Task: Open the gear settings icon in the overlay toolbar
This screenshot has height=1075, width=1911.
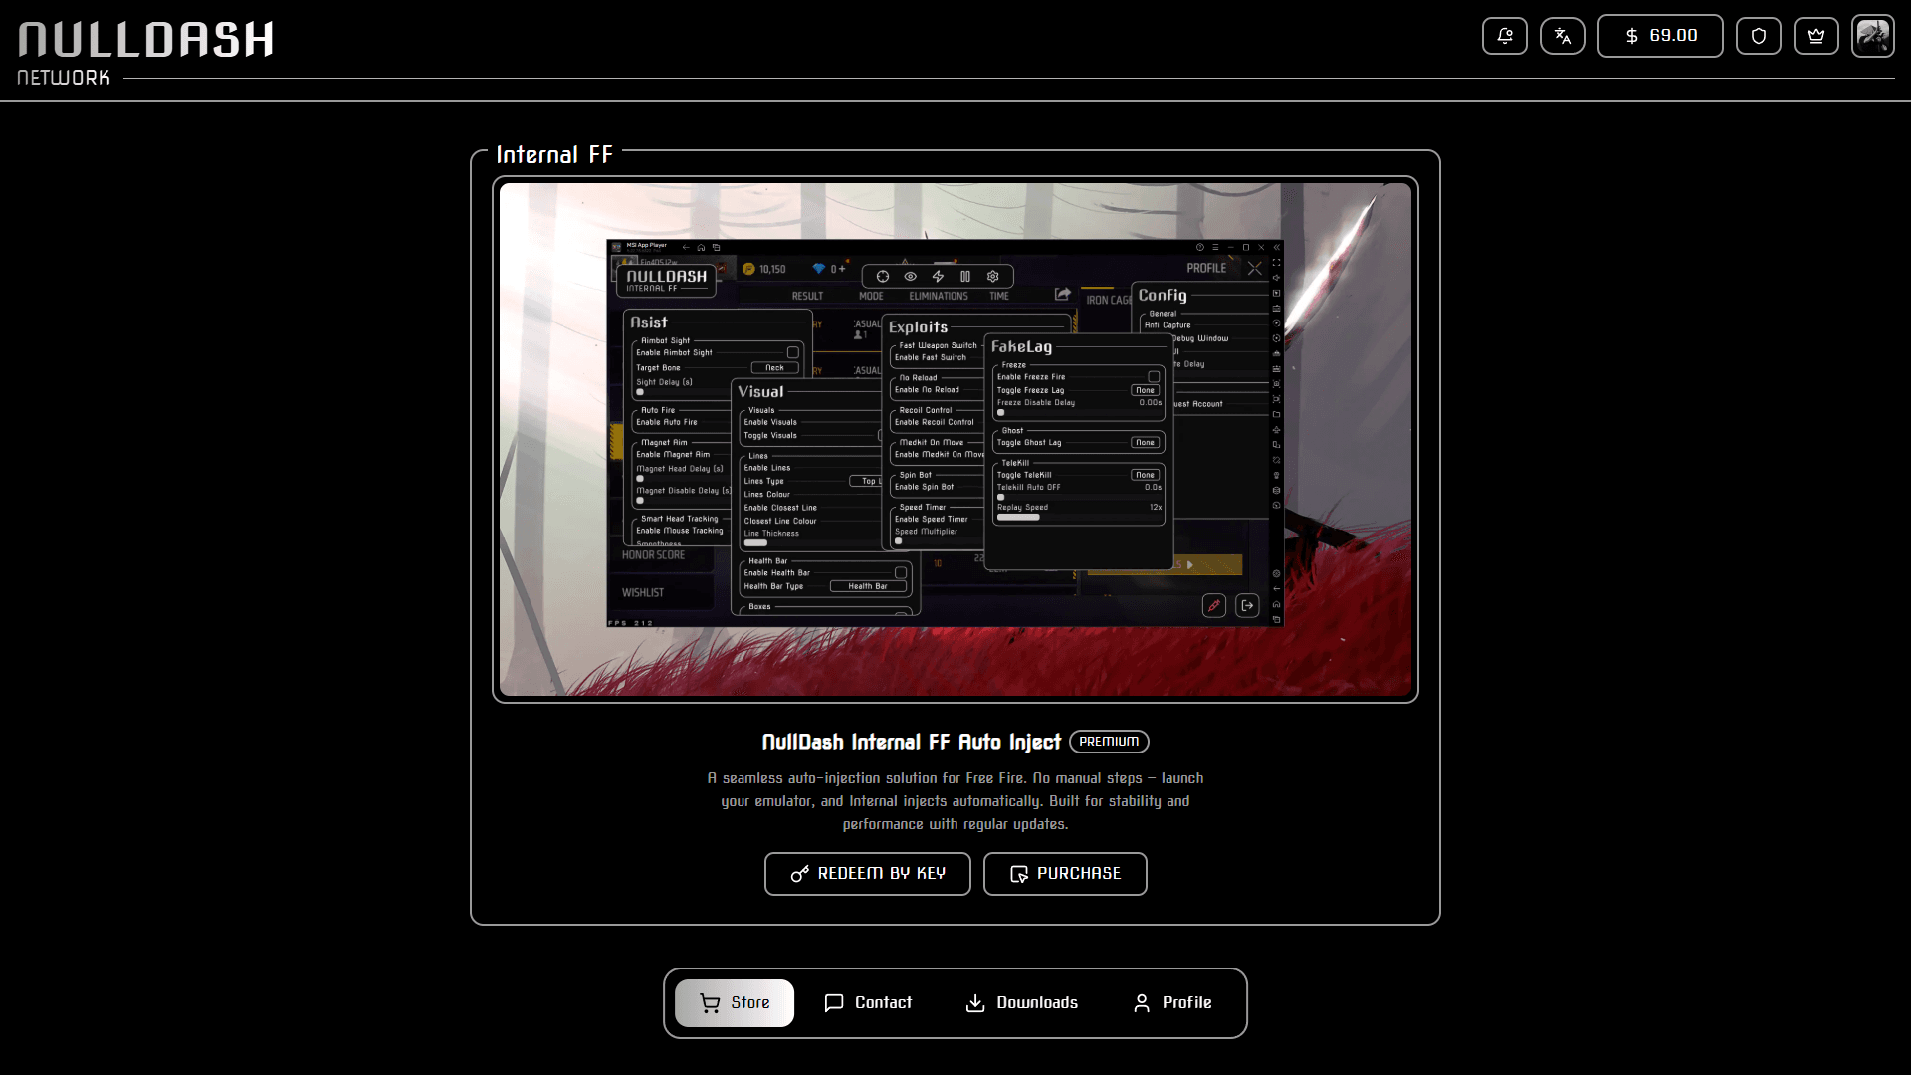Action: [x=992, y=277]
